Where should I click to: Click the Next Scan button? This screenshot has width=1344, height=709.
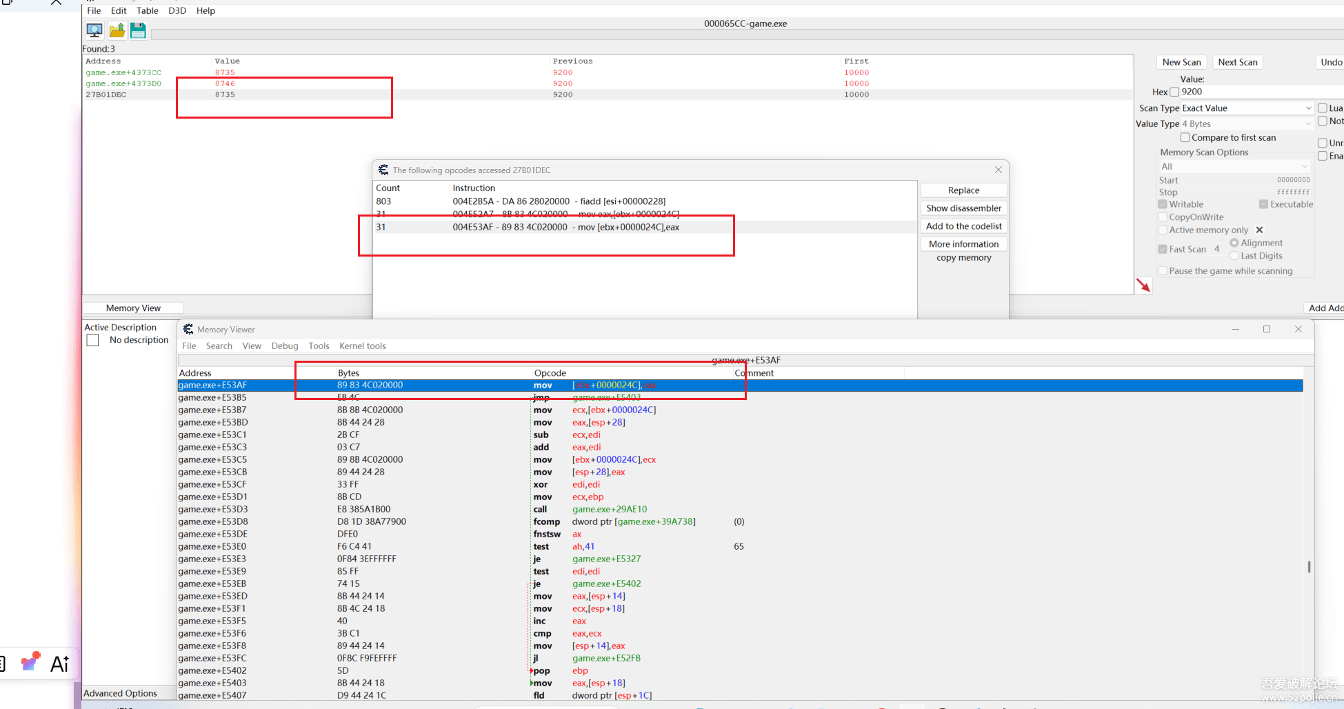pos(1238,62)
